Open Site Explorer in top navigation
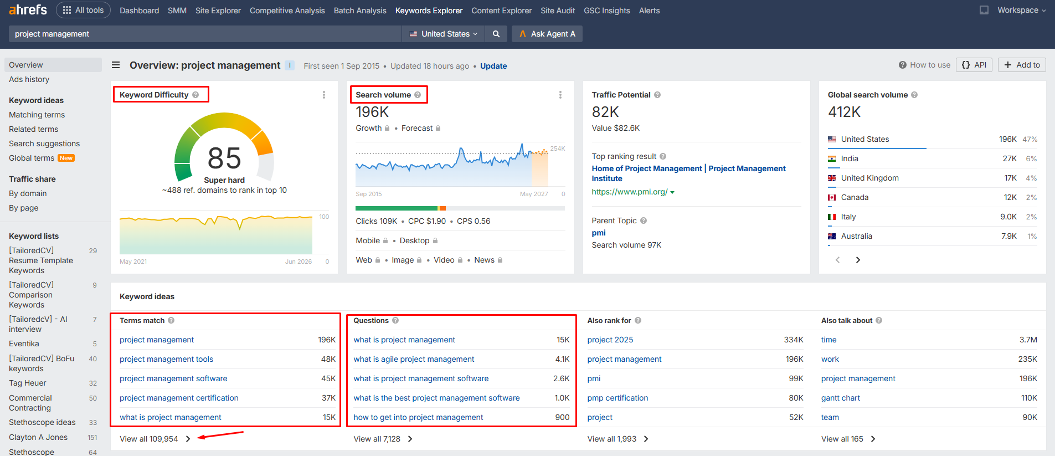Viewport: 1055px width, 456px height. 218,11
